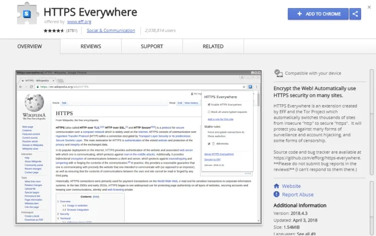The image size is (376, 236).
Task: Click the Report Abuse exclamation icon
Action: [x=276, y=194]
